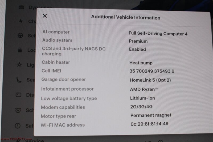Close the Additional Vehicle Information dialog
Image resolution: width=213 pixels, height=142 pixels.
tap(45, 16)
